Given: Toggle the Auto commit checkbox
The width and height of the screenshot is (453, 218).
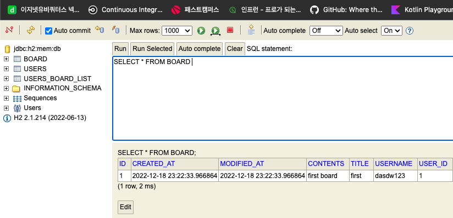Looking at the screenshot, I should (x=49, y=31).
